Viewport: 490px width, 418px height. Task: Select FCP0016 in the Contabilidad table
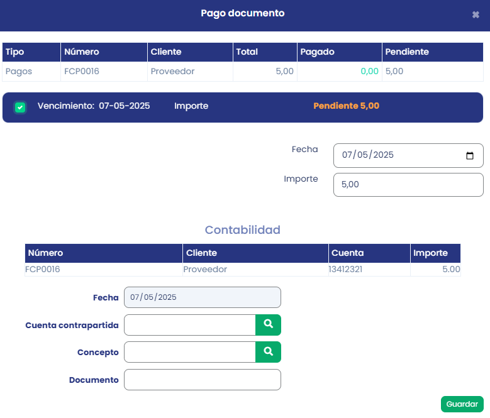[43, 269]
